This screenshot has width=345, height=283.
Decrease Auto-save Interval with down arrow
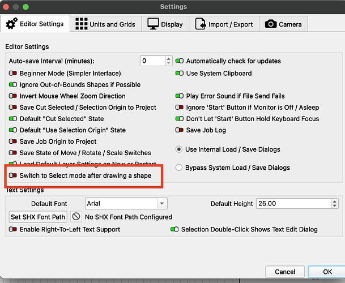click(x=169, y=63)
